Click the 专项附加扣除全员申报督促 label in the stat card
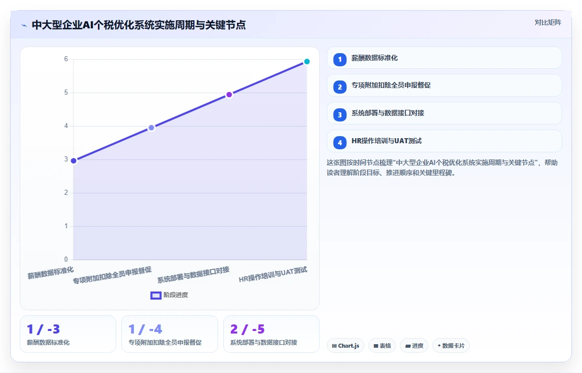Viewport: 582px width, 373px height. (165, 343)
